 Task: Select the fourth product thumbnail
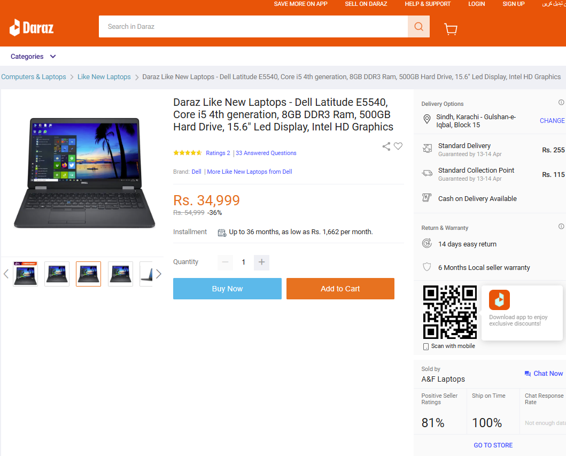tap(120, 274)
